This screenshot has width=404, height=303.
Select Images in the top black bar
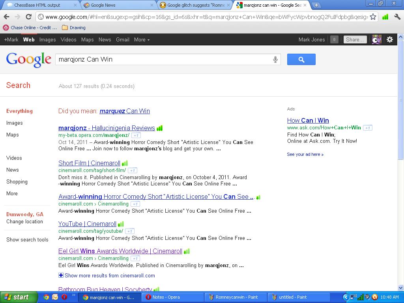click(47, 40)
